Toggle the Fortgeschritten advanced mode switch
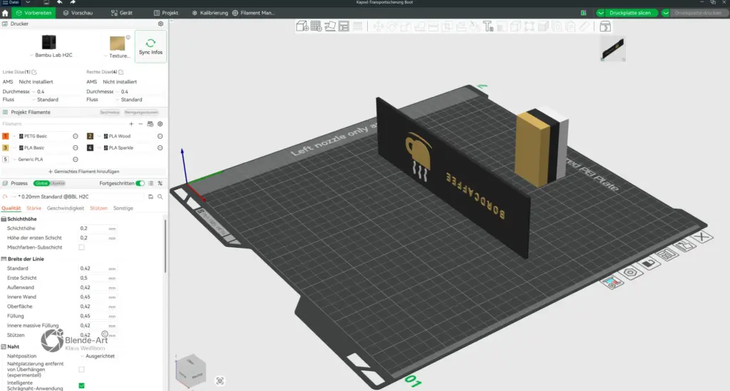Image resolution: width=730 pixels, height=391 pixels. tap(140, 184)
